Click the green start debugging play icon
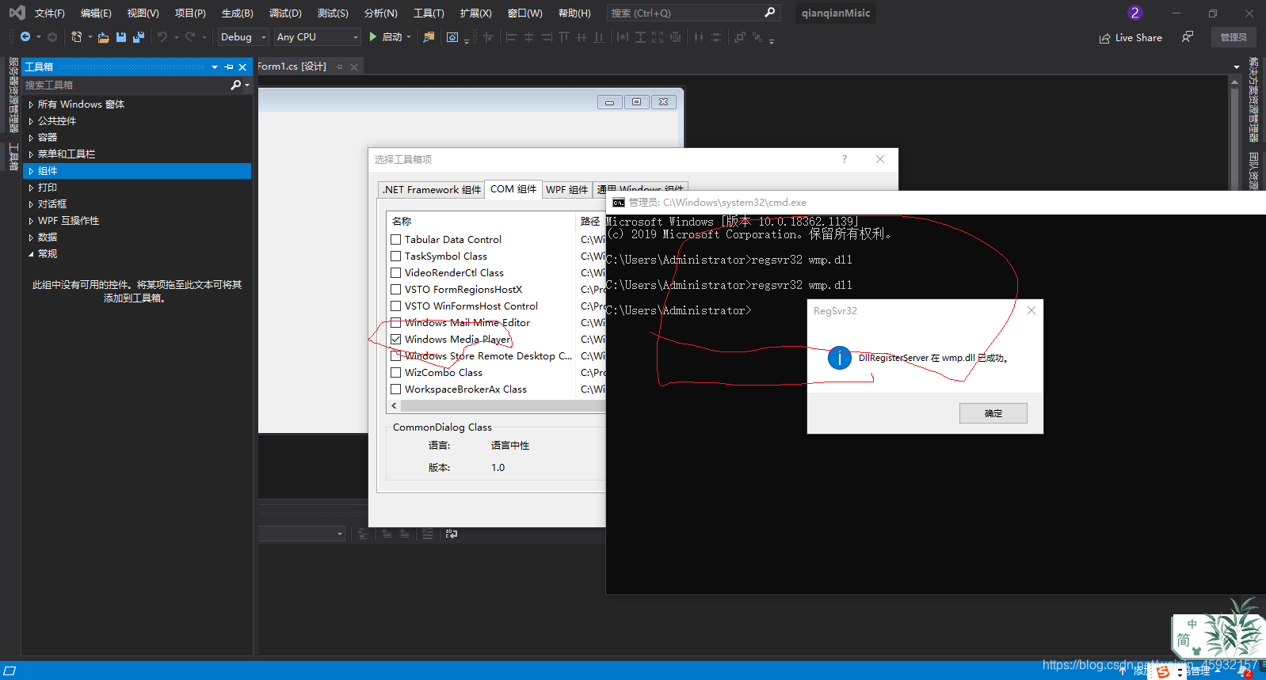This screenshot has width=1266, height=680. coord(373,37)
